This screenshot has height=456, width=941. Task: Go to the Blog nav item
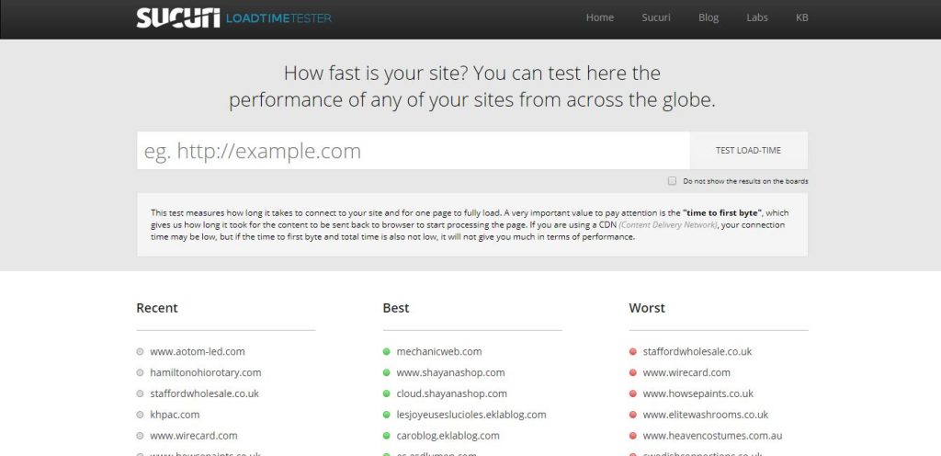coord(709,17)
